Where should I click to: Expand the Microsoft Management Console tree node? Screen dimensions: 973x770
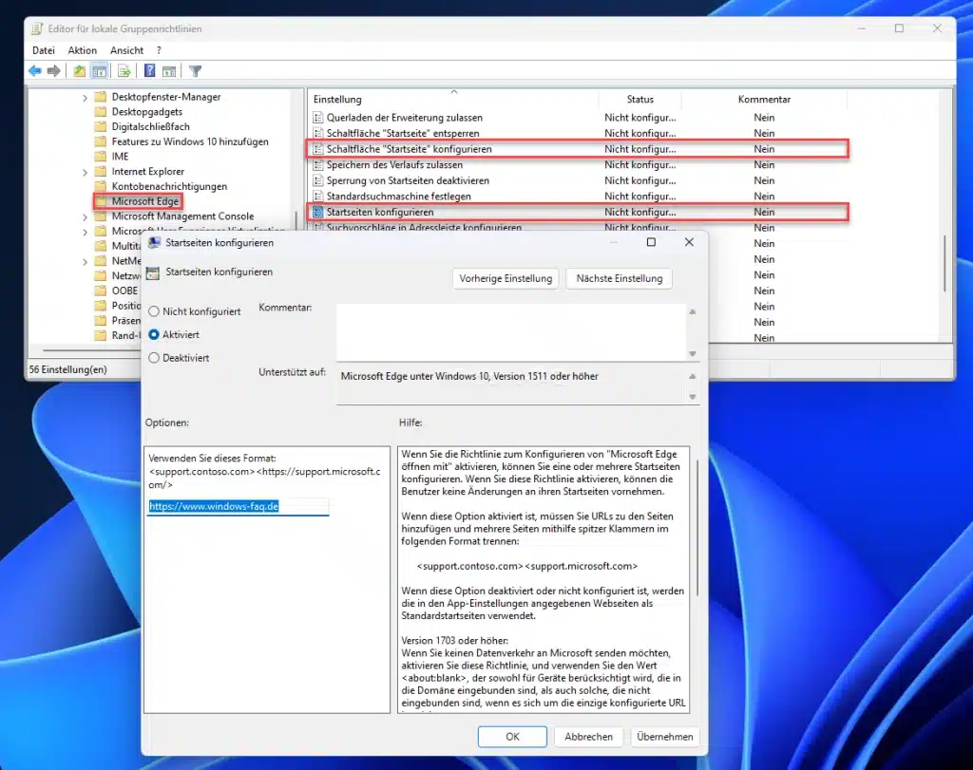coord(85,216)
